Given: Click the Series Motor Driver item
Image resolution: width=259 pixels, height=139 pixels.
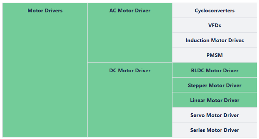Looking at the screenshot, I should click(x=215, y=130).
